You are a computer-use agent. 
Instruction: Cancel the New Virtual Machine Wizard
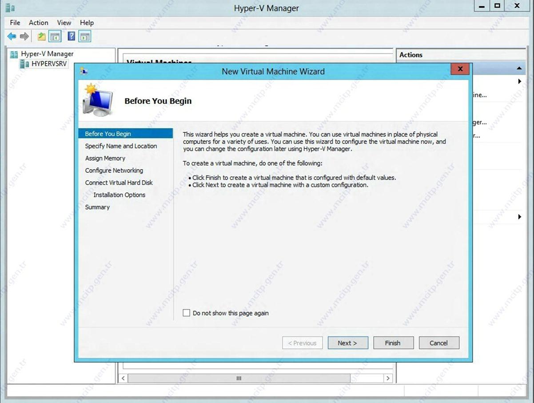[x=438, y=343]
